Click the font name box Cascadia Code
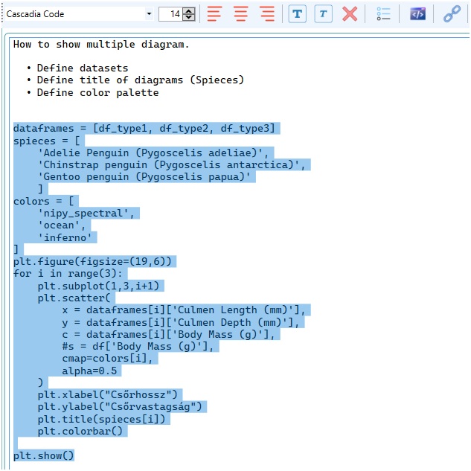Image resolution: width=471 pixels, height=471 pixels. point(75,14)
